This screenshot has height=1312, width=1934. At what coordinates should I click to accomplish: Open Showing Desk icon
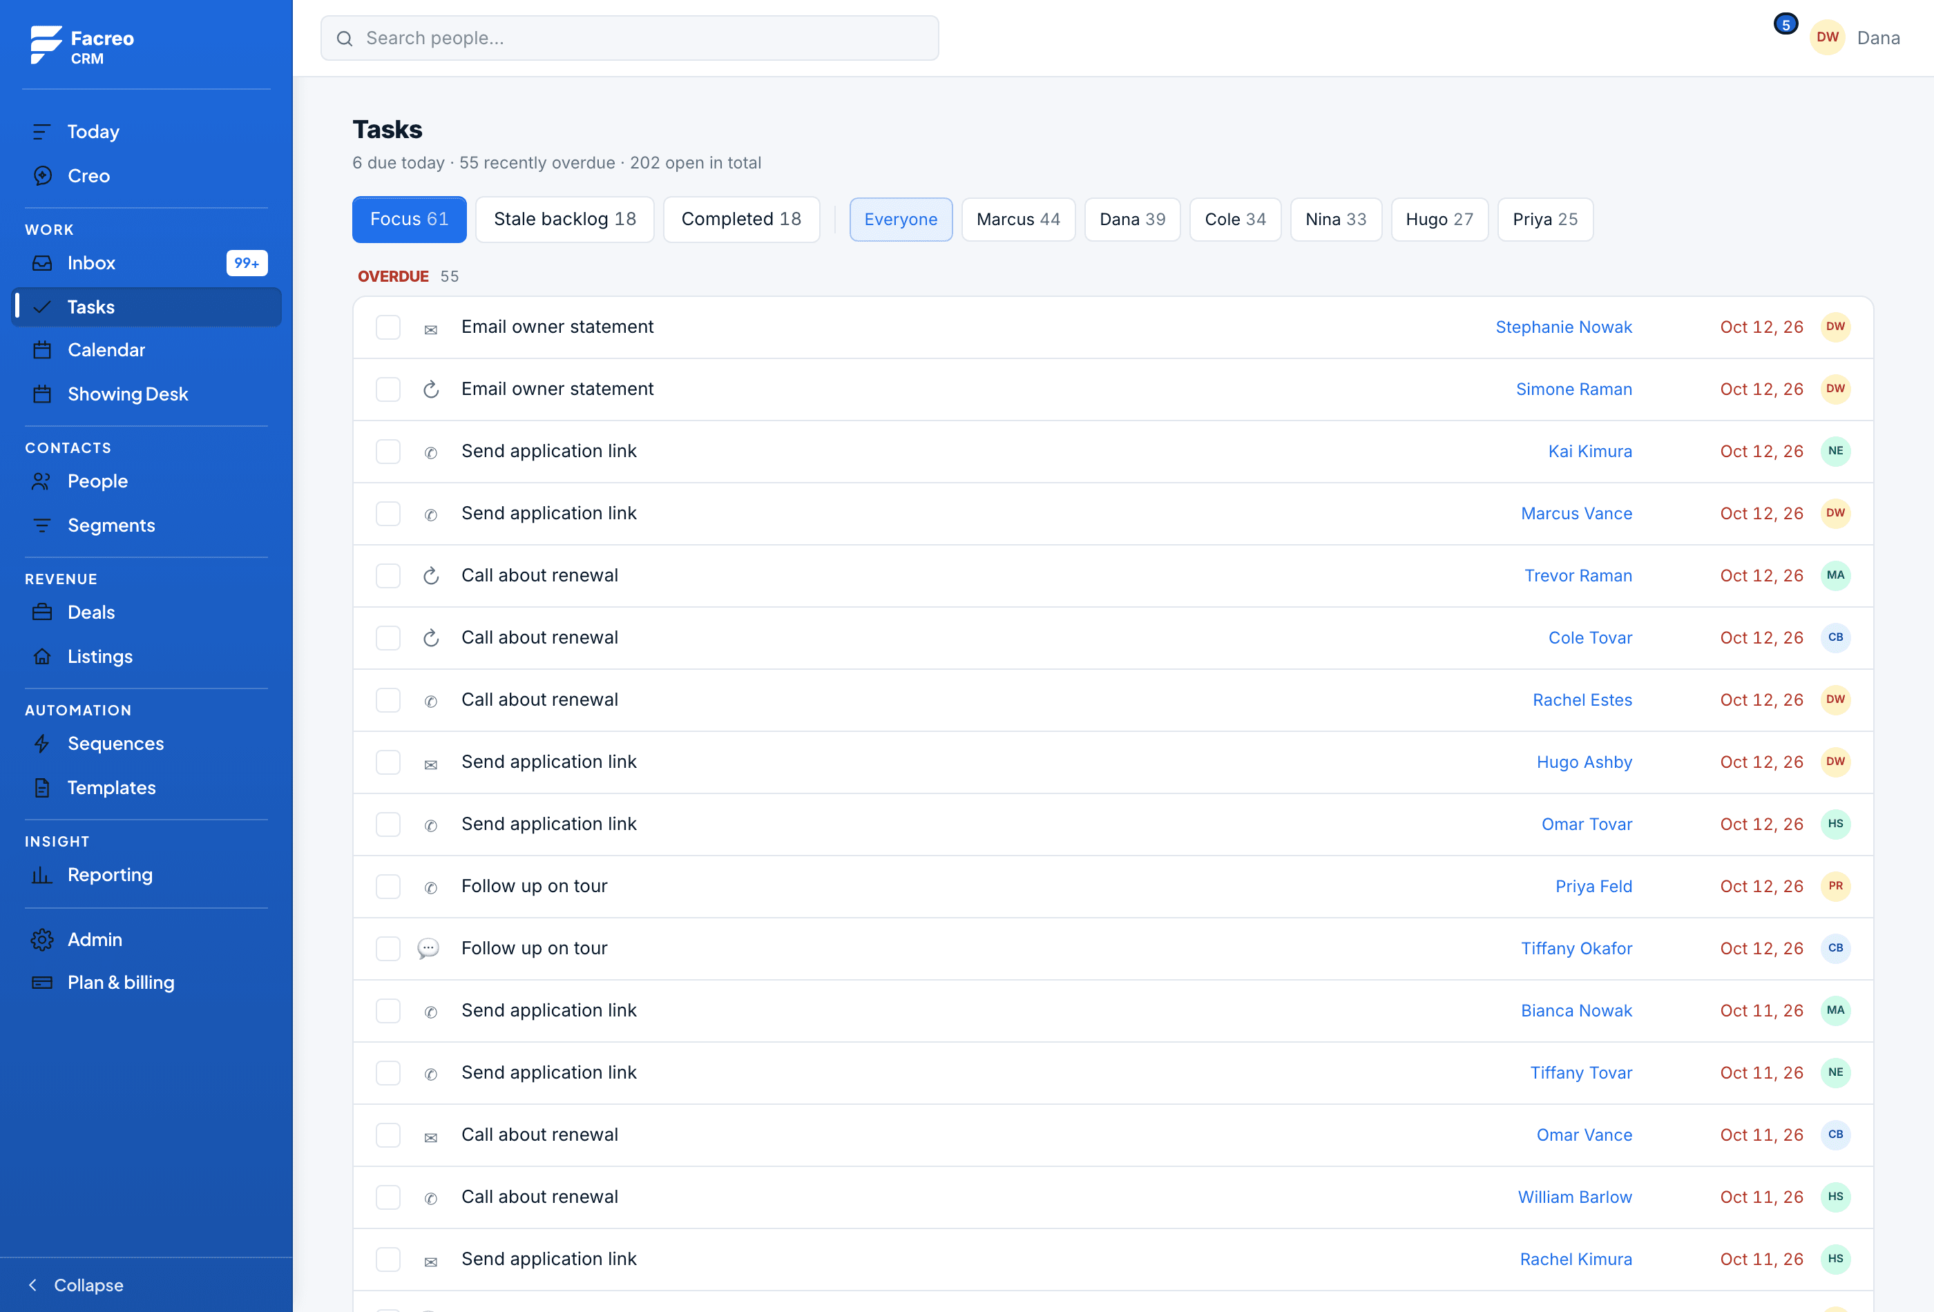point(41,394)
